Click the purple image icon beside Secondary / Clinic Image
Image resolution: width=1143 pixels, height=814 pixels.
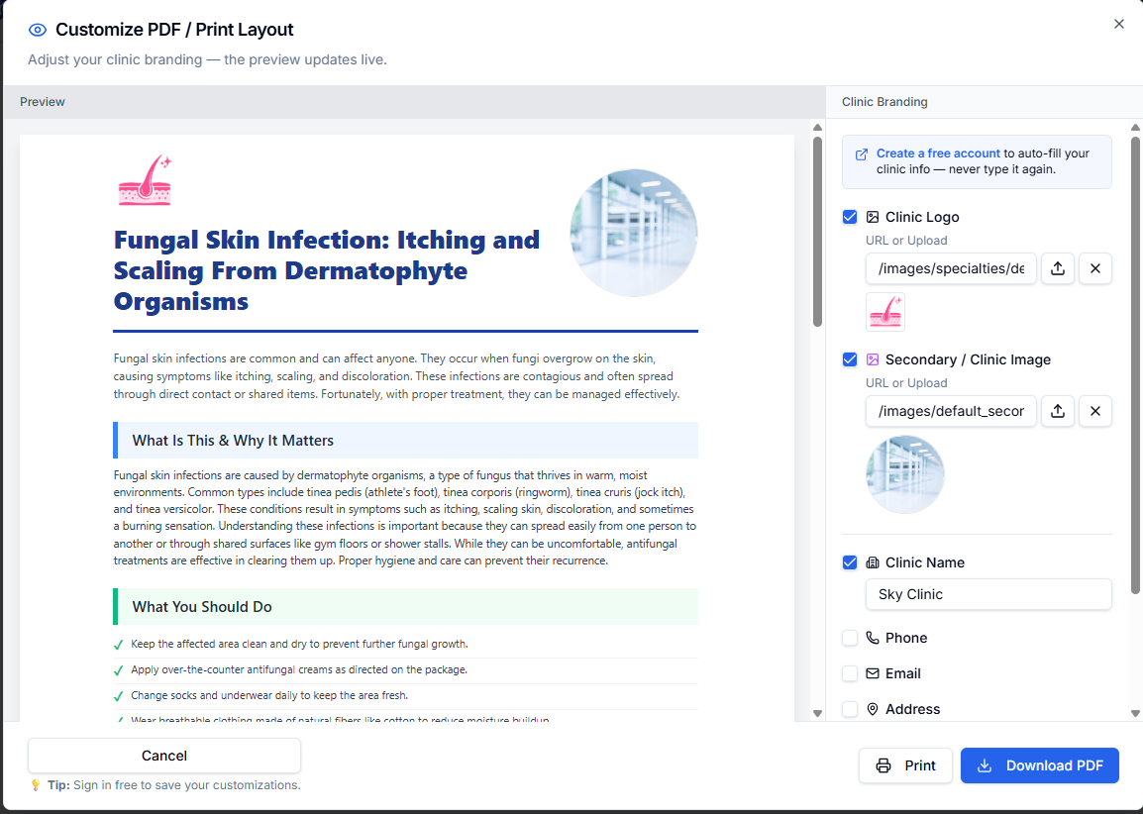point(873,360)
